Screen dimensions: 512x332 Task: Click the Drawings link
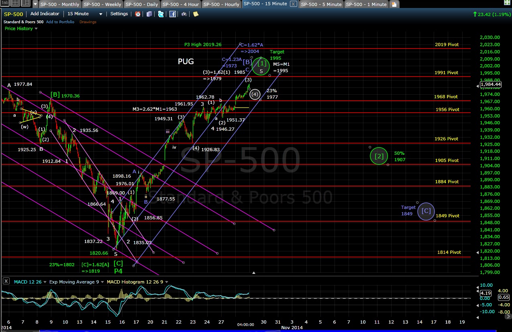[x=88, y=22]
